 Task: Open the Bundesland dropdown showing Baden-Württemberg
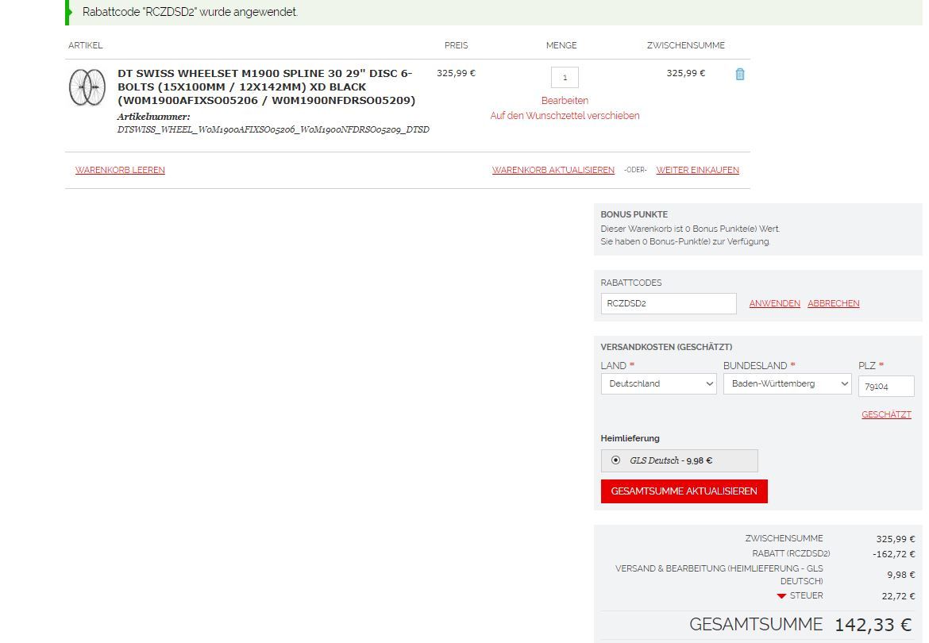787,383
